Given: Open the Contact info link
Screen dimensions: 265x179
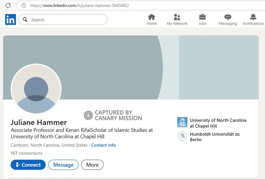Looking at the screenshot, I should coord(103,145).
